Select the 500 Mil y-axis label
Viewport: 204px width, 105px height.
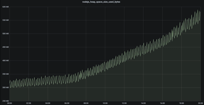[5, 33]
